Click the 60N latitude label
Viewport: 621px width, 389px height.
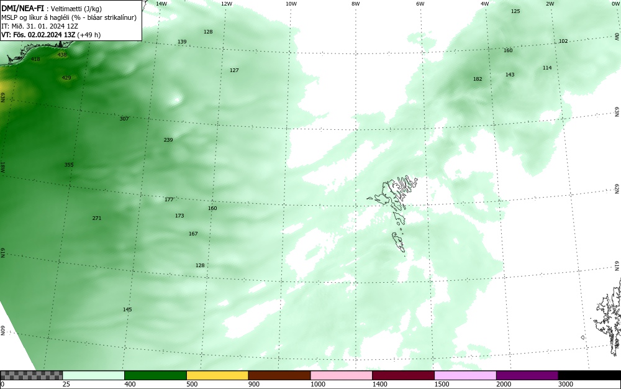(x=2, y=331)
